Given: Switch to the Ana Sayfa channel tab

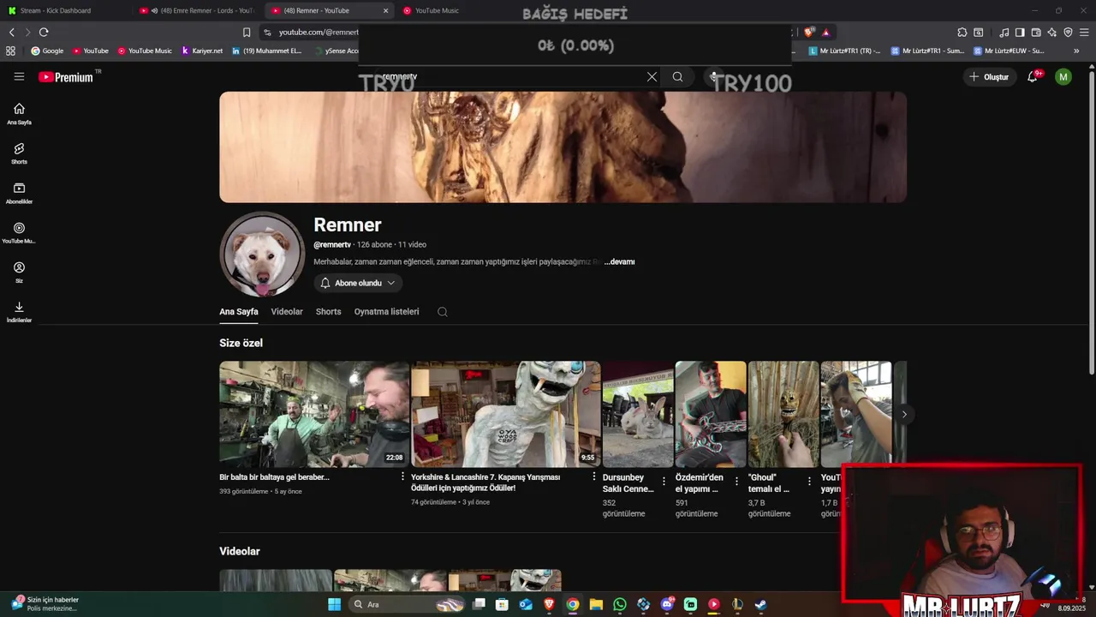Looking at the screenshot, I should coord(239,312).
